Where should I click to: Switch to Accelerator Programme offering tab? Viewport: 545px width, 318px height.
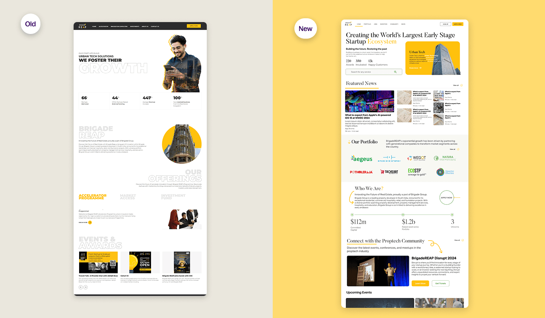(x=92, y=197)
